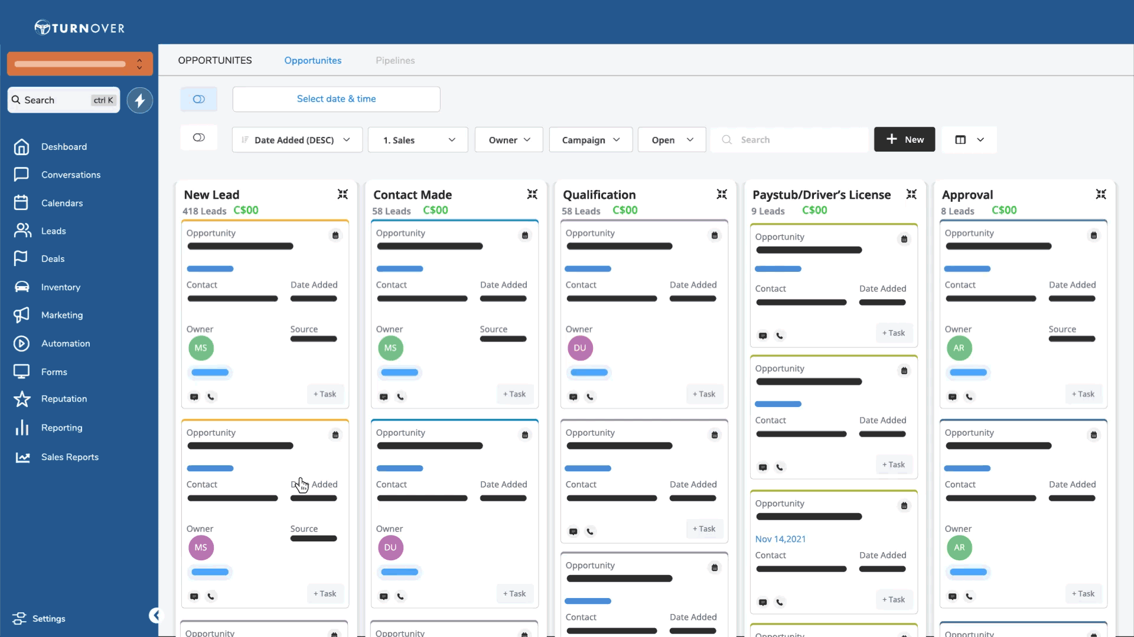Select the Opportunites tab
This screenshot has height=637, width=1134.
click(312, 60)
